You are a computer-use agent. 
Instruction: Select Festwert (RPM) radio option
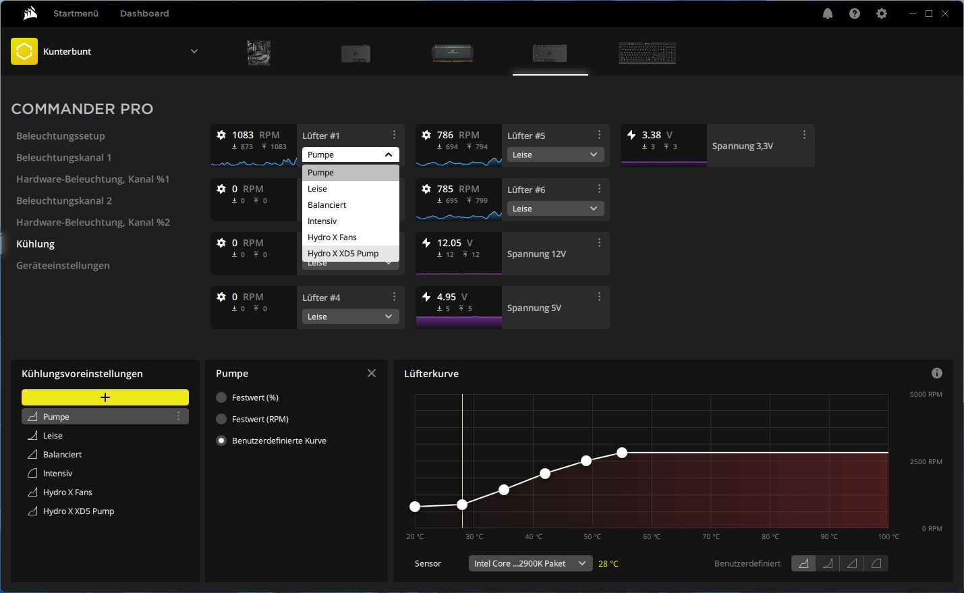coord(221,419)
